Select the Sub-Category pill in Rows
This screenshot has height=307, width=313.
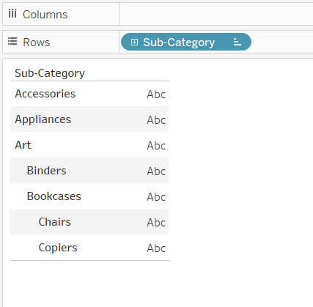[x=186, y=42]
